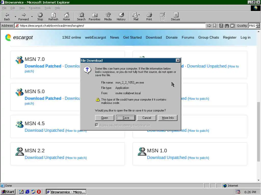261x195 pixels.
Task: Click the MSN 7.0 buddy icon
Action: 19,60
